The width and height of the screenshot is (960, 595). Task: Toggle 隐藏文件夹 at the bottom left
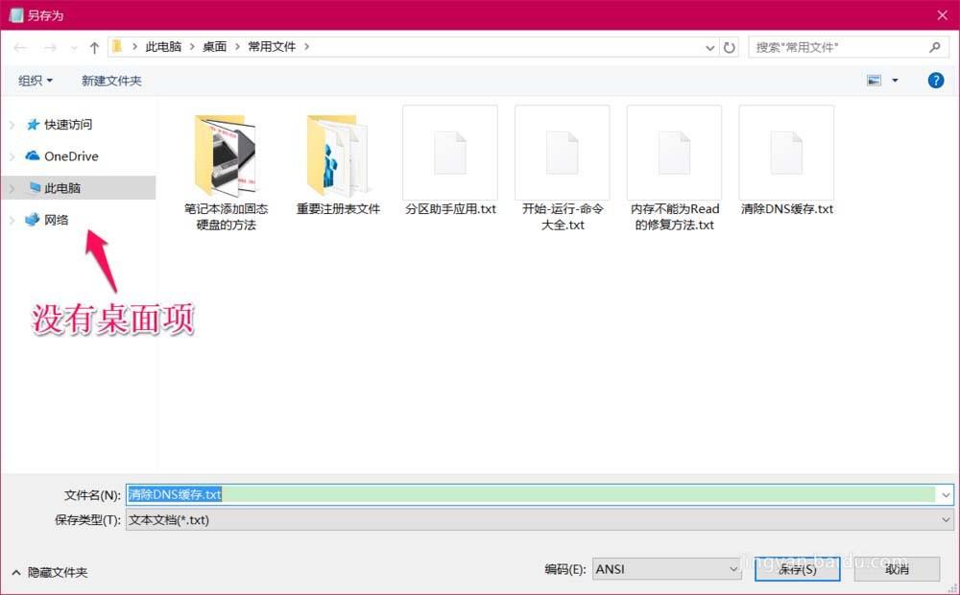click(x=50, y=572)
